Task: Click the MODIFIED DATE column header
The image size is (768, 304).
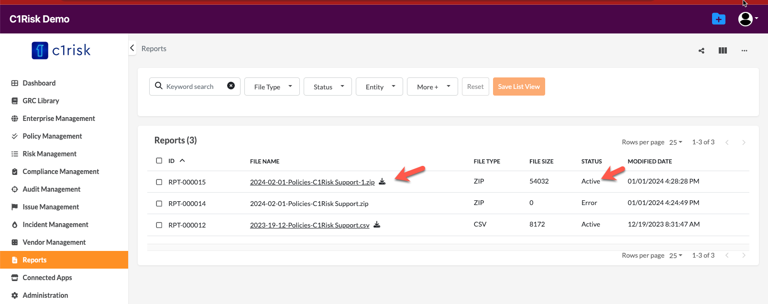Action: 650,162
